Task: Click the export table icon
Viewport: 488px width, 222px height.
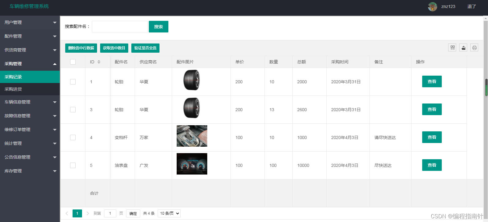Action: [463, 48]
